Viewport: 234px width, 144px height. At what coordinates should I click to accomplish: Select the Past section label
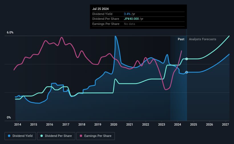coord(181,39)
